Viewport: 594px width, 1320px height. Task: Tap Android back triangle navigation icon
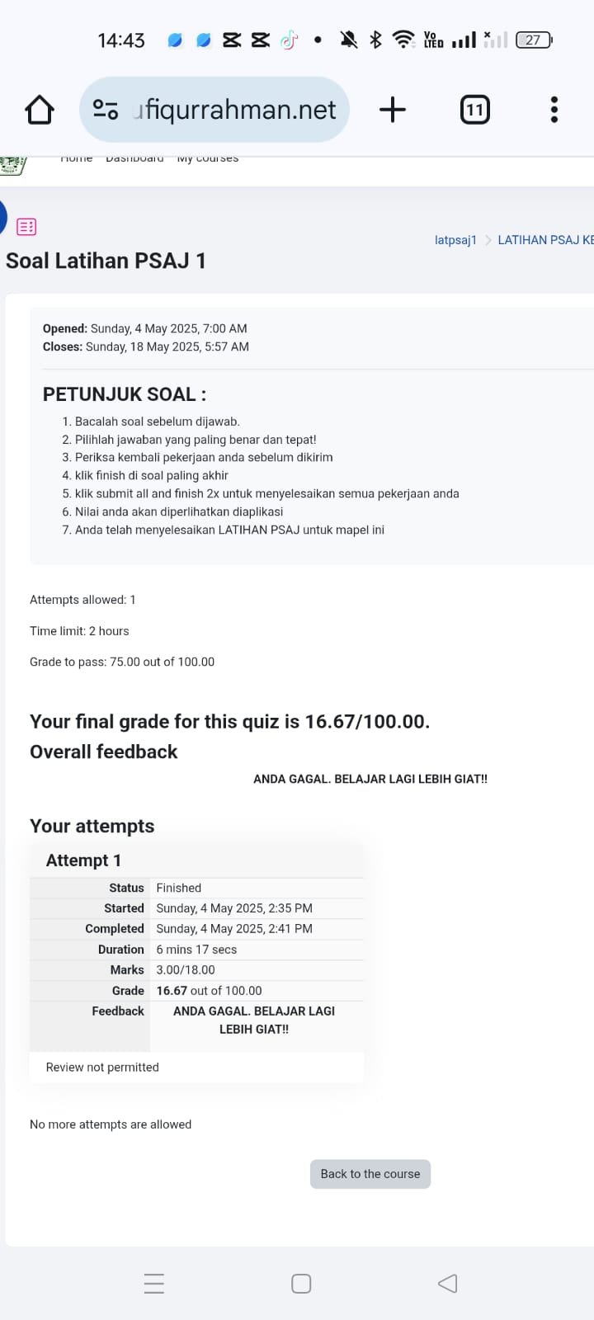click(447, 1284)
